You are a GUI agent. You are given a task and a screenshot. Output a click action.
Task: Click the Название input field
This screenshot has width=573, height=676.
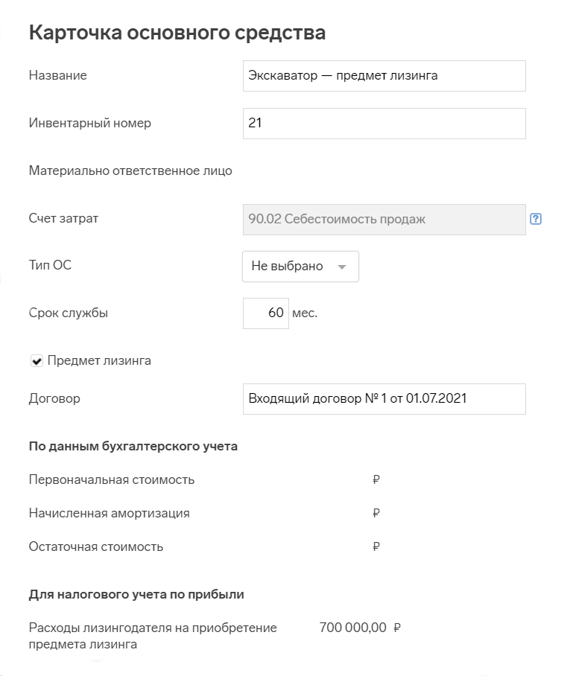point(384,76)
